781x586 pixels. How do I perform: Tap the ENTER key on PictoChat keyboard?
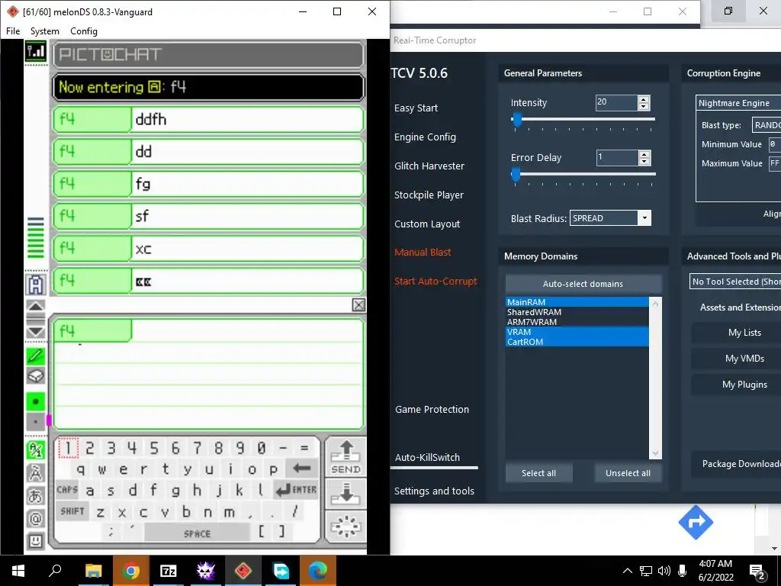296,490
